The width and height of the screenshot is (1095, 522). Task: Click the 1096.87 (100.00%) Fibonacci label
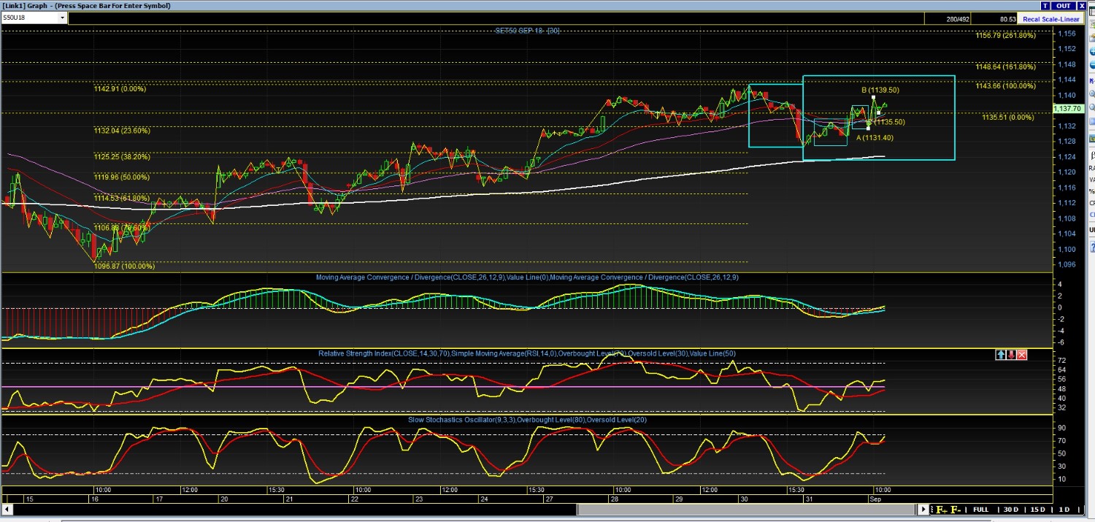124,266
